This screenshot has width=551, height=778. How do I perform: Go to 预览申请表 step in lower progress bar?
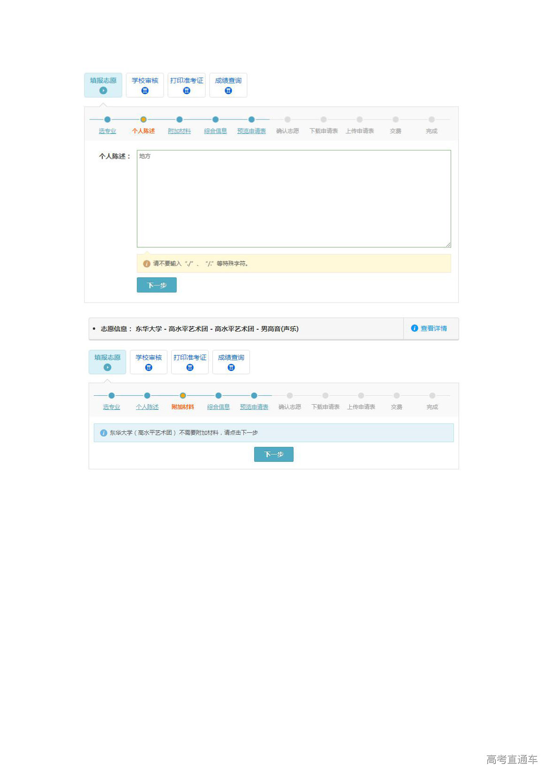tap(254, 407)
